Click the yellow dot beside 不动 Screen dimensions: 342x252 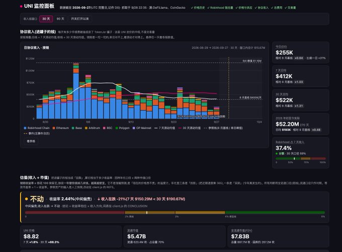pos(26,199)
